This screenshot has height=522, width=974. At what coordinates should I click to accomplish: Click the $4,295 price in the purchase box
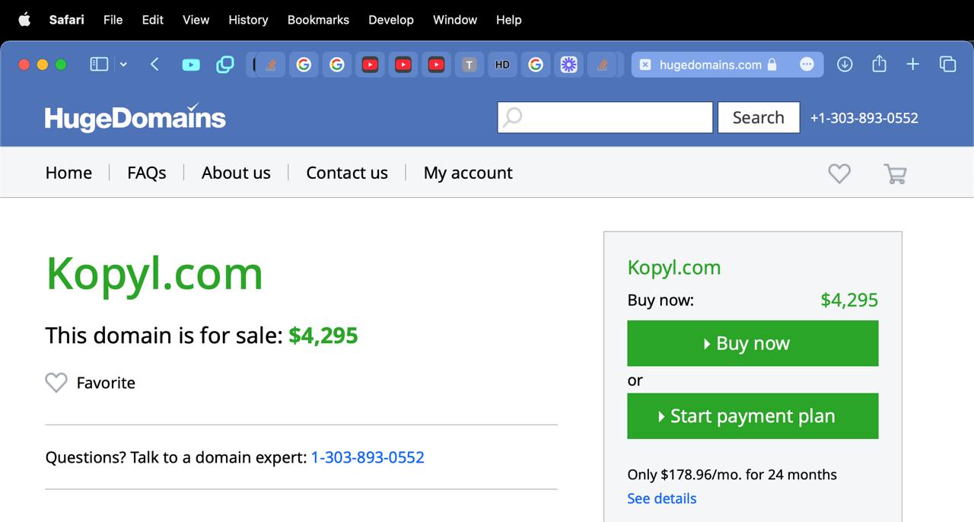point(849,301)
